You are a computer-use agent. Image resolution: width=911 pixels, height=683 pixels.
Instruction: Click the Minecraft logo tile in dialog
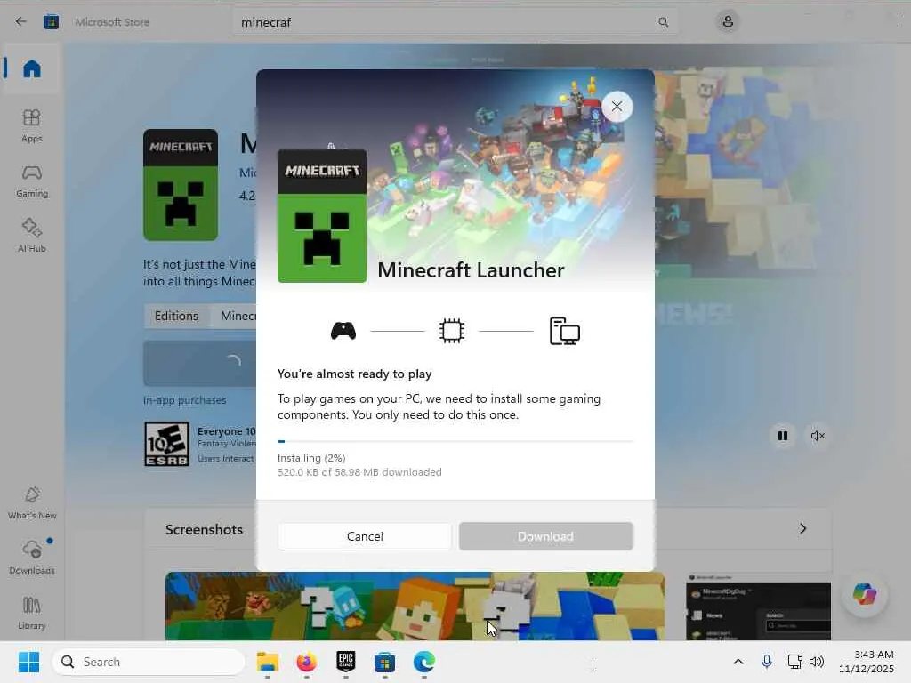pos(322,216)
